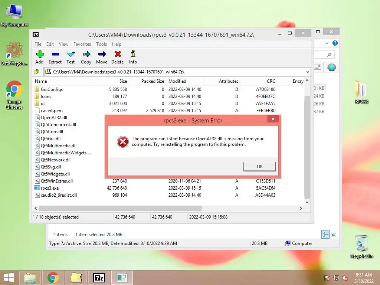
Task: Open the yellow folder taskbar icon
Action: coord(76,278)
